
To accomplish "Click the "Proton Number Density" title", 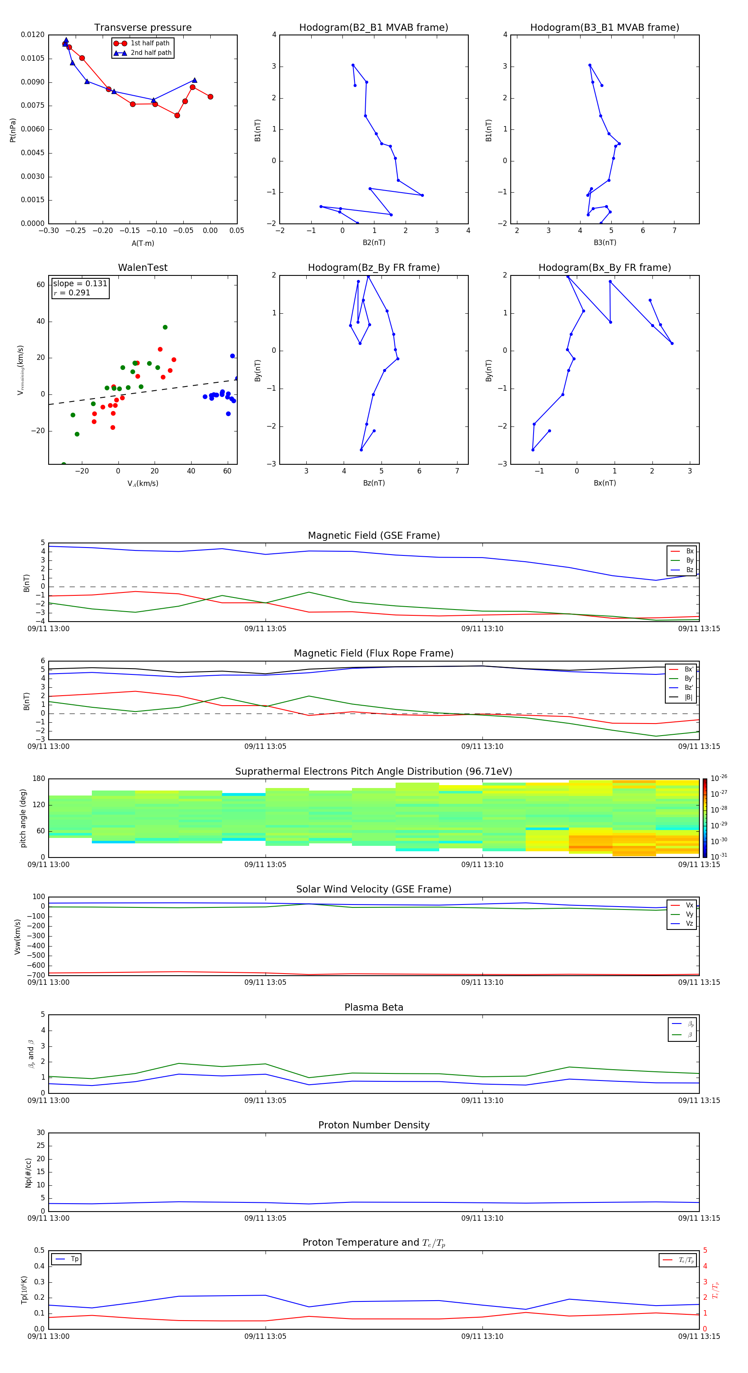I will [374, 1125].
